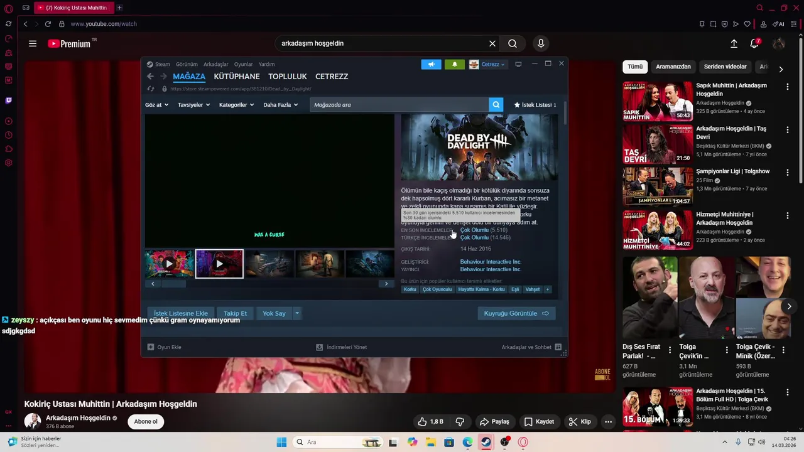Open the Oyunlar menu

244,64
